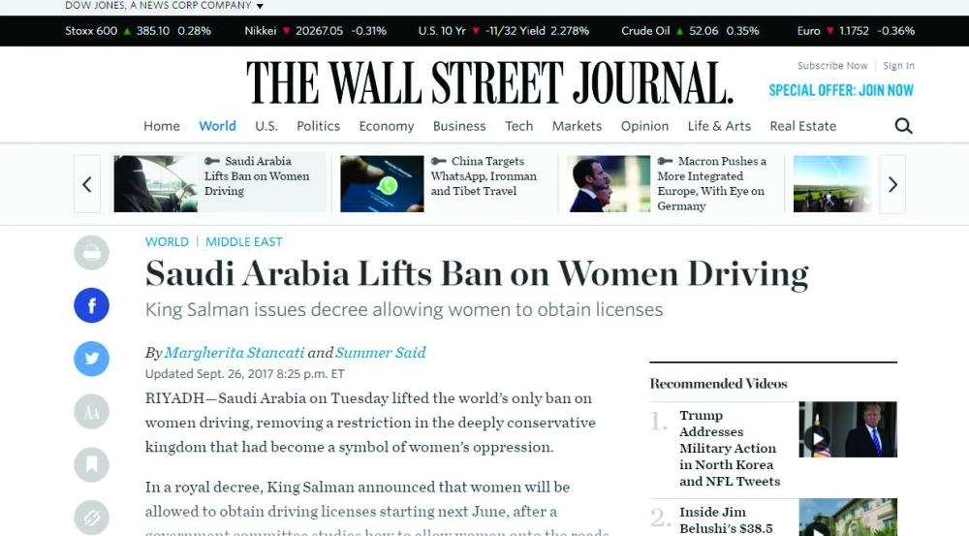Open Macron Pushes Integrated Europe story

pos(712,183)
